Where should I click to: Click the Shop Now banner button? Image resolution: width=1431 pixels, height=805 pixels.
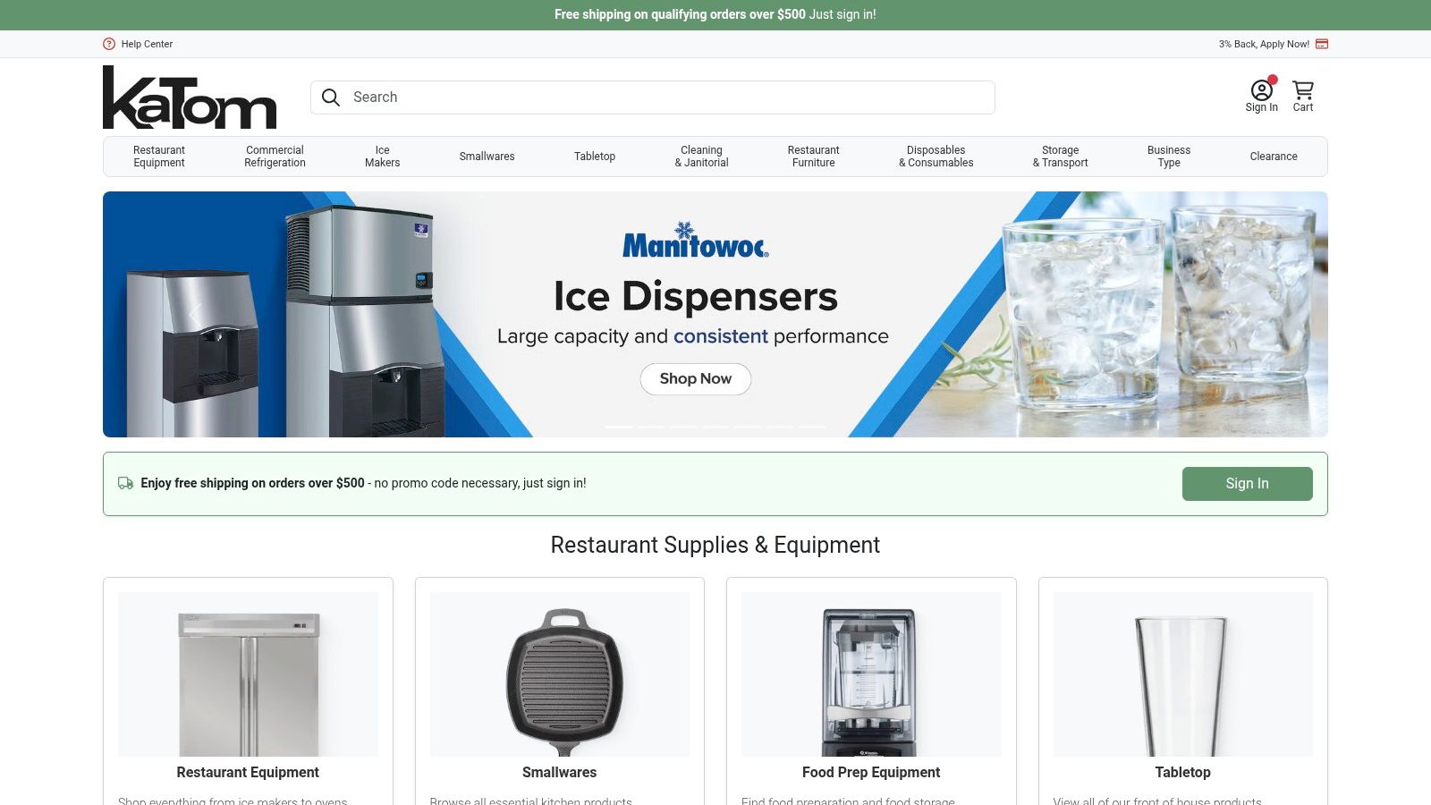click(x=696, y=379)
